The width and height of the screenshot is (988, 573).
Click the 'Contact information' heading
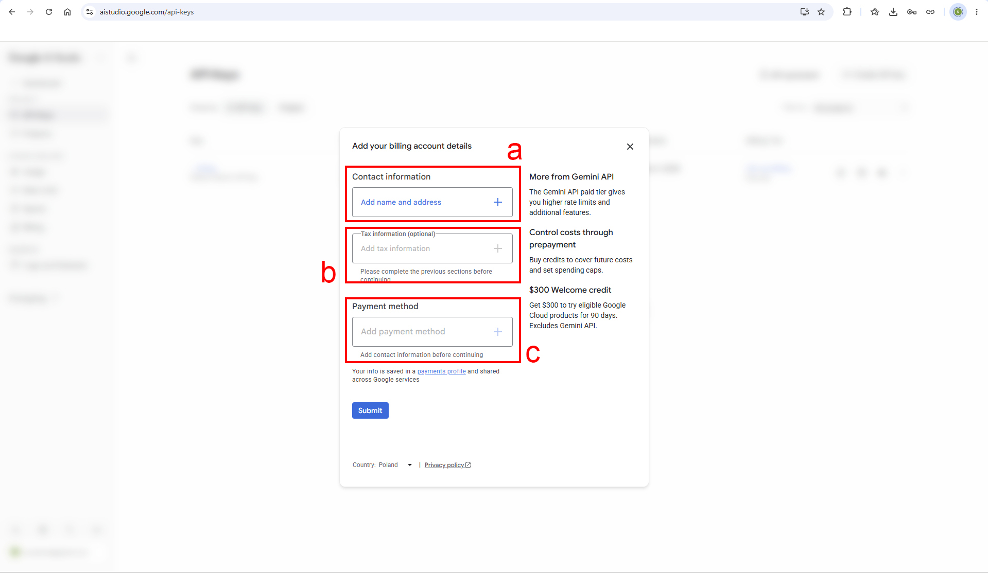coord(391,177)
